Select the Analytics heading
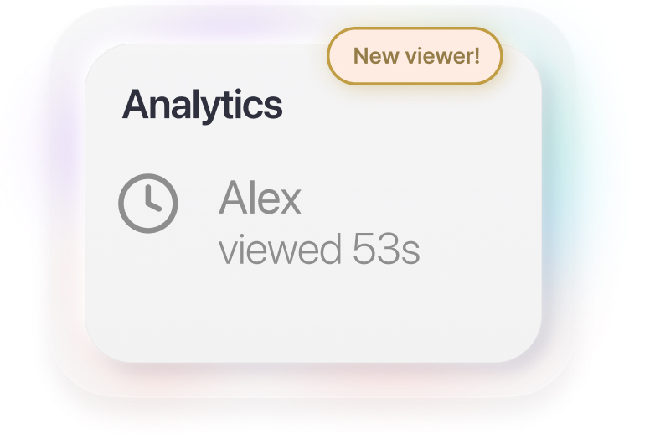Screen dimensions: 655x434 203,106
